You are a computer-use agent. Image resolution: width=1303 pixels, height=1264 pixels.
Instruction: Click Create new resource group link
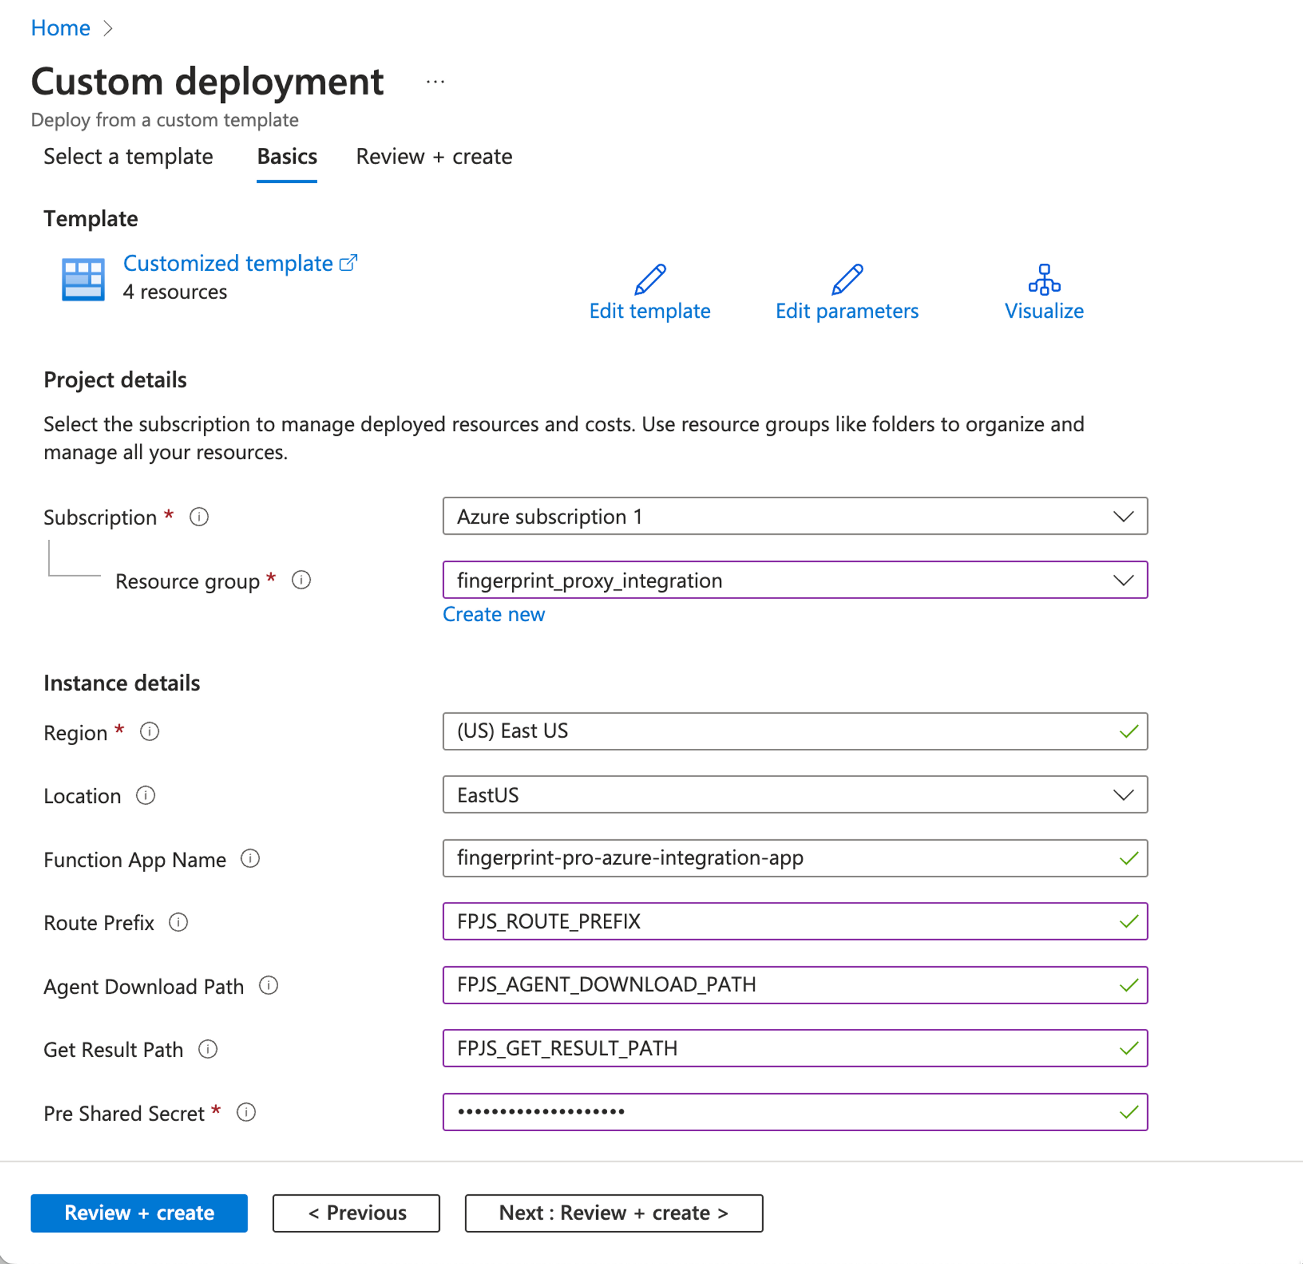click(x=493, y=614)
